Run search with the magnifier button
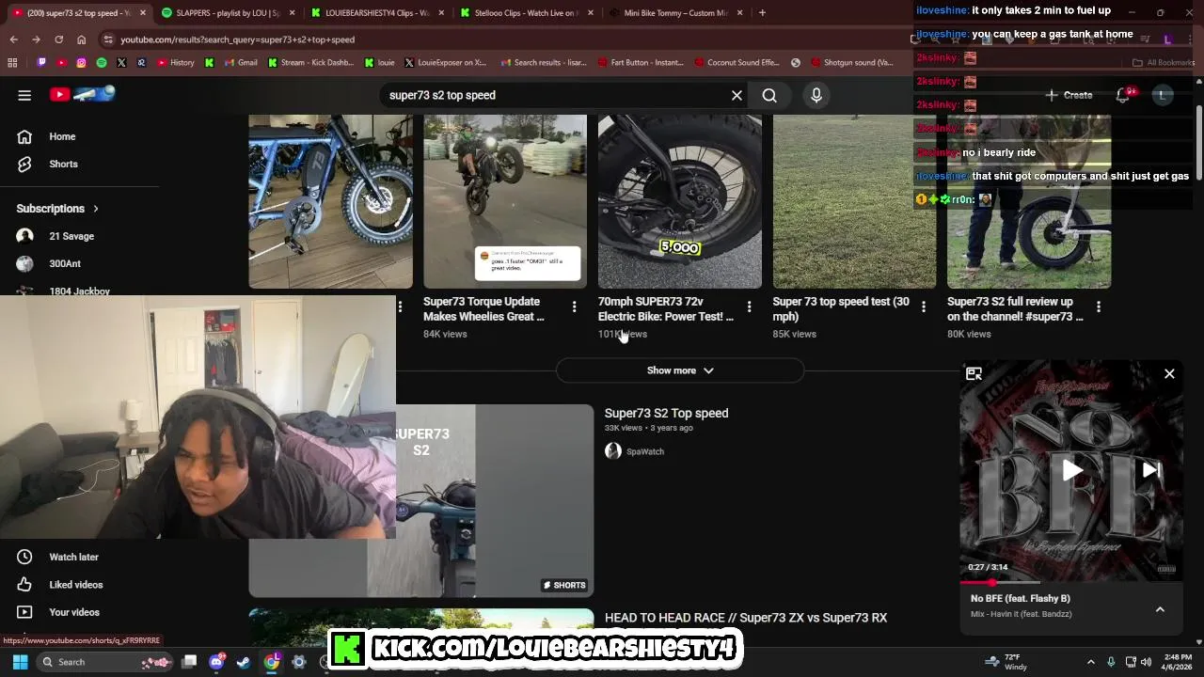The width and height of the screenshot is (1204, 677). point(769,95)
